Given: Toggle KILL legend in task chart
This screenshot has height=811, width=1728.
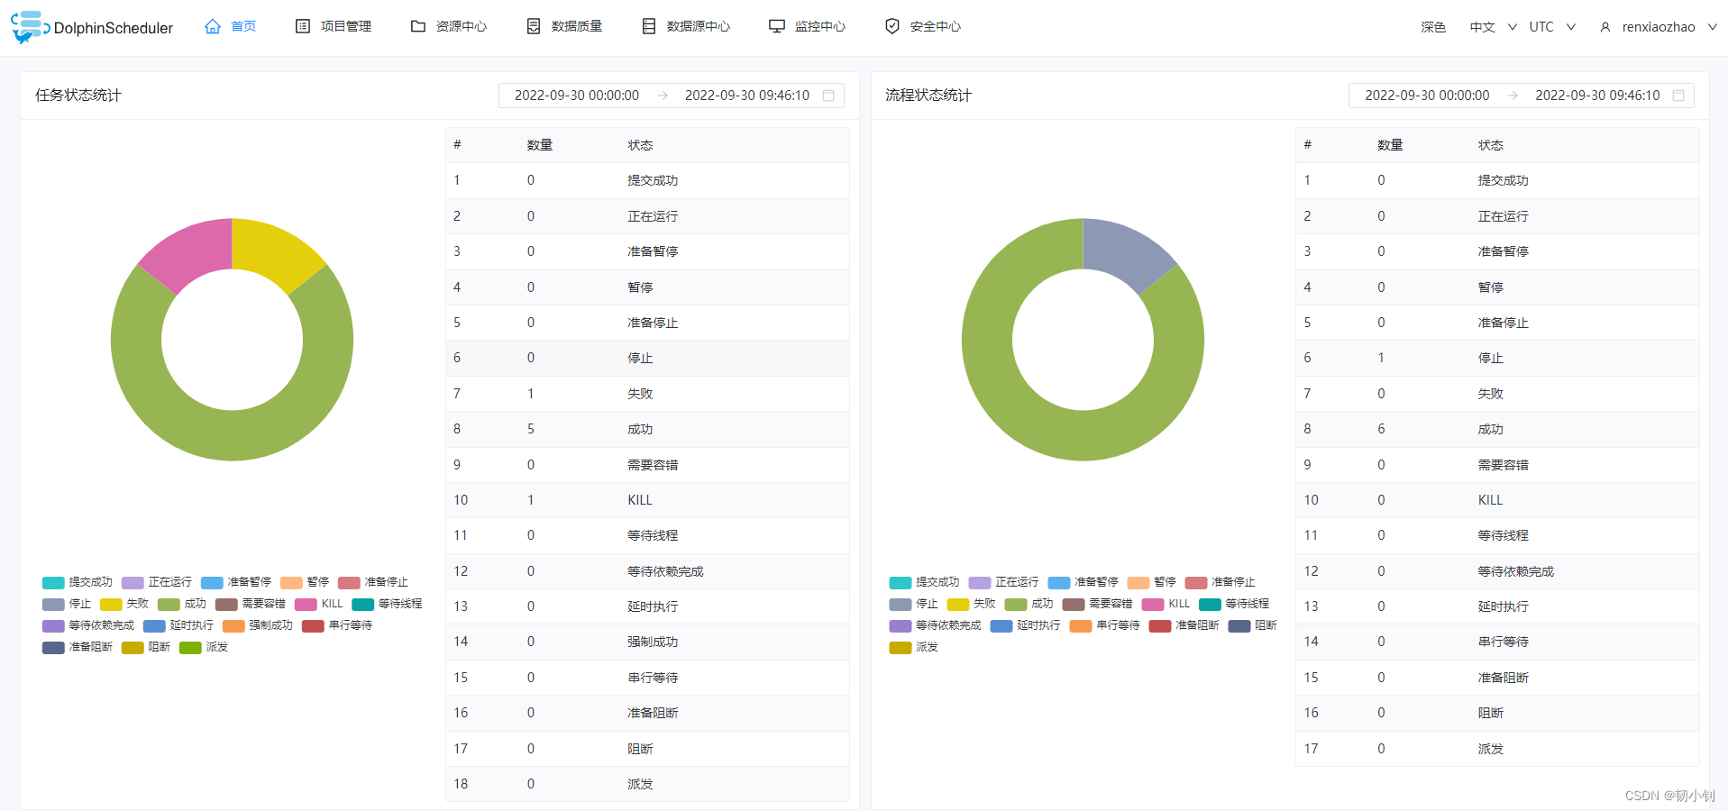Looking at the screenshot, I should [319, 604].
